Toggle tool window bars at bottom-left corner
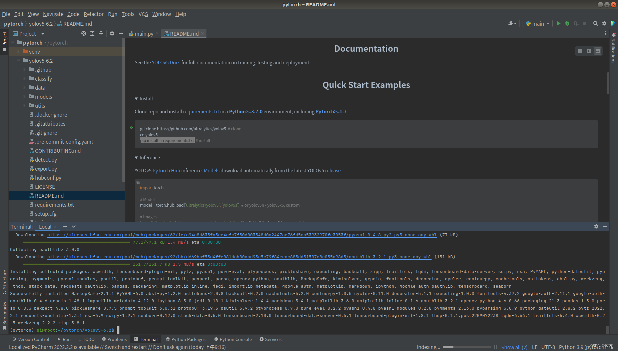Viewport: 618px width, 351px height. pos(4,347)
